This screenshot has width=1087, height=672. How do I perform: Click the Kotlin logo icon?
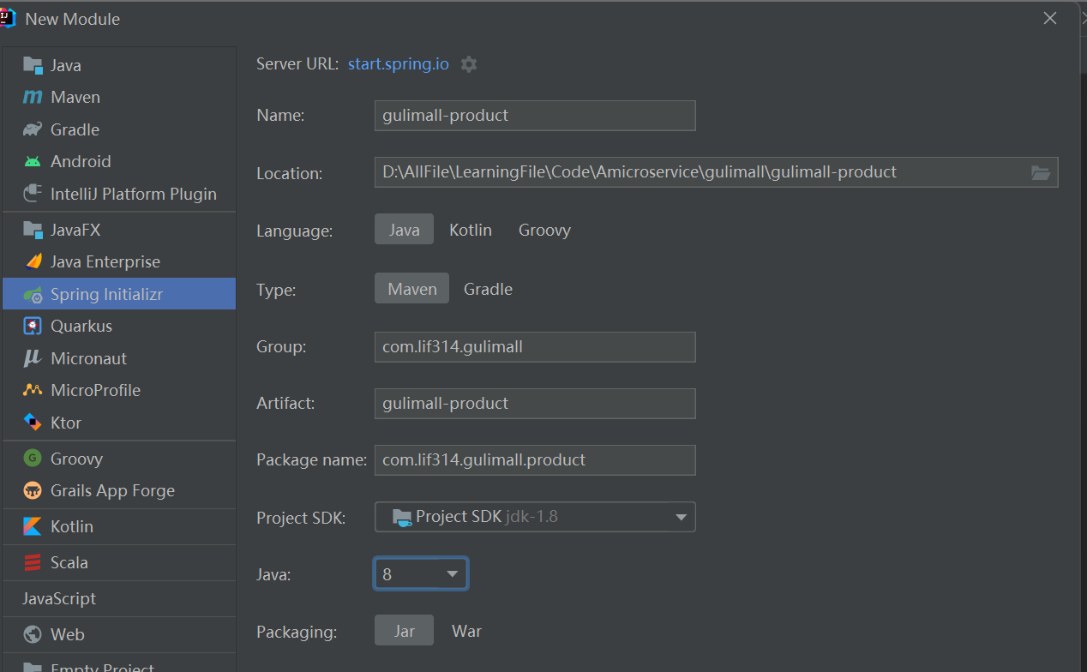pyautogui.click(x=33, y=526)
